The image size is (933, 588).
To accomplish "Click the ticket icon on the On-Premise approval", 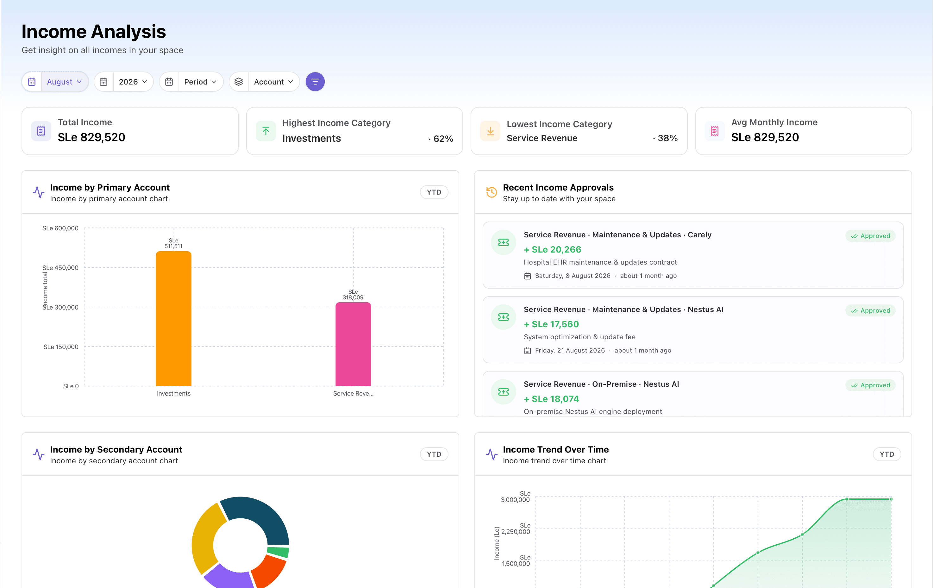I will (503, 392).
